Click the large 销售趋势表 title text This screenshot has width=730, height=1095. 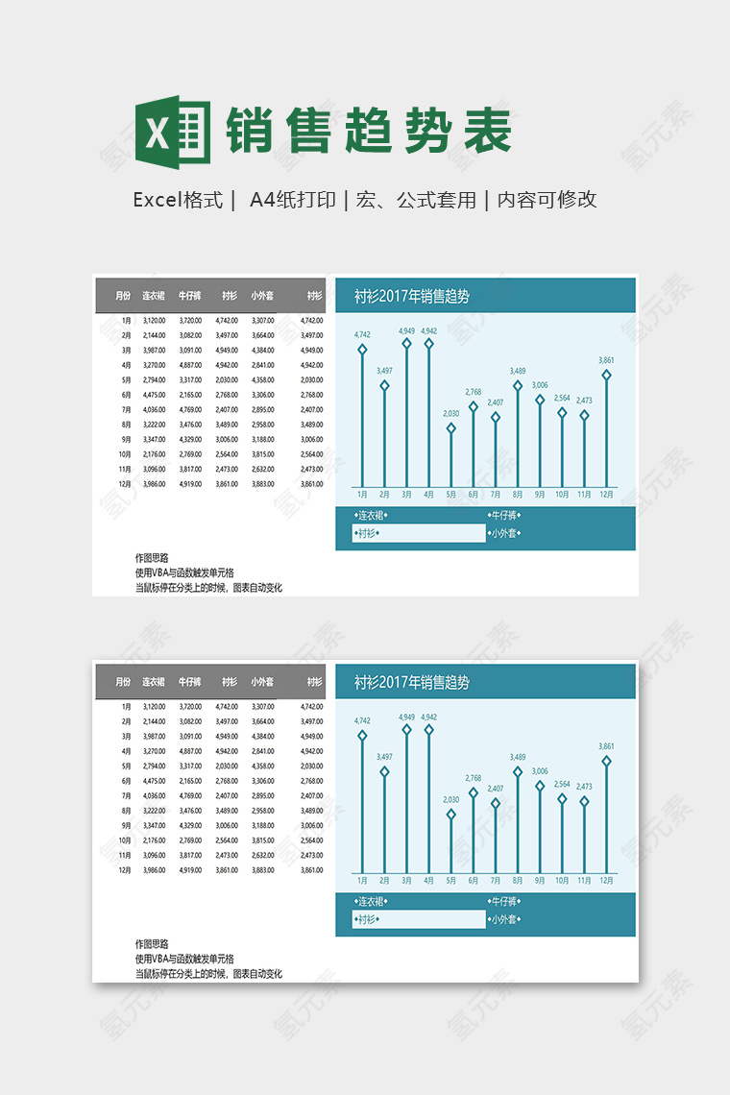pos(369,131)
